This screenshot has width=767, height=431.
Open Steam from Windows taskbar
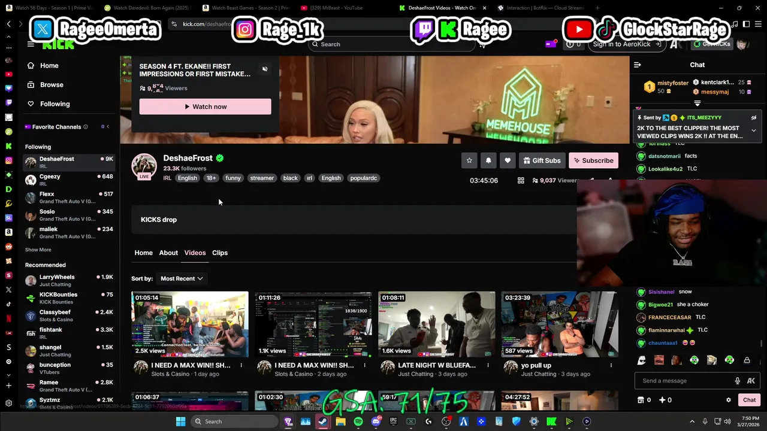click(x=322, y=421)
